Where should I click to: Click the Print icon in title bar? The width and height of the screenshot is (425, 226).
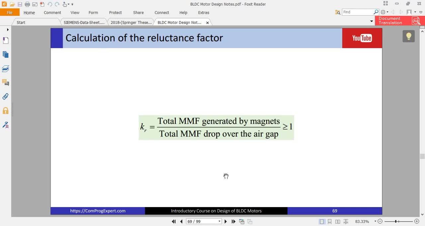point(27,4)
